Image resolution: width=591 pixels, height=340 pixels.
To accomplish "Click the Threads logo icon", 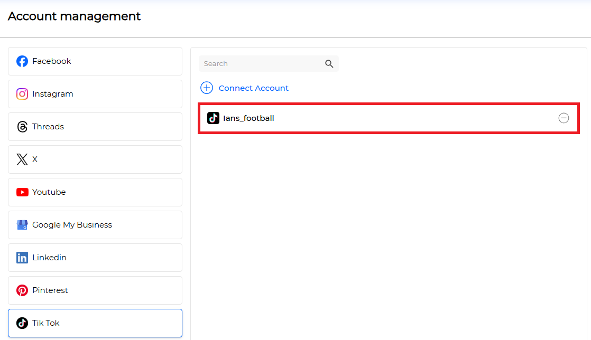I will click(22, 127).
